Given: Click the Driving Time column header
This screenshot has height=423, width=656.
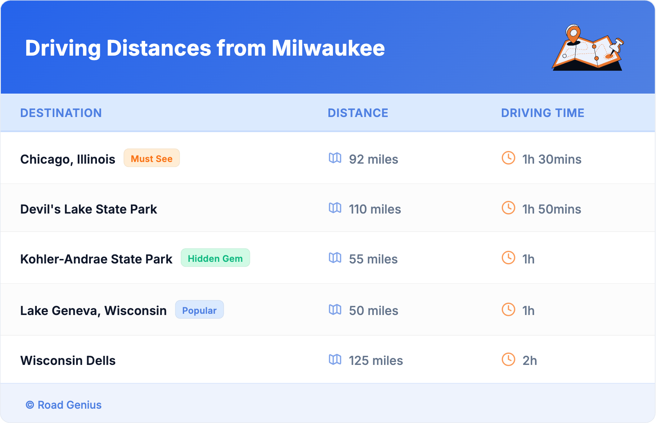Looking at the screenshot, I should click(x=543, y=113).
